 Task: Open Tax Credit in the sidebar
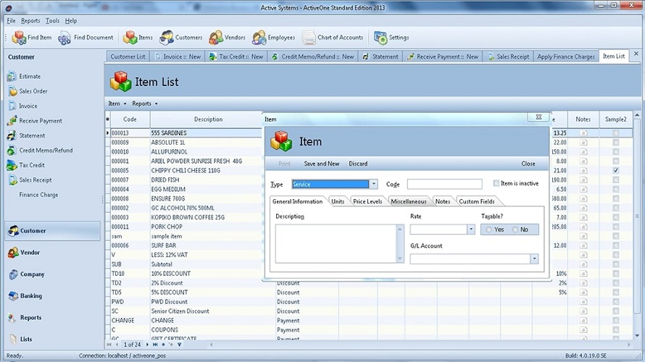[x=25, y=165]
